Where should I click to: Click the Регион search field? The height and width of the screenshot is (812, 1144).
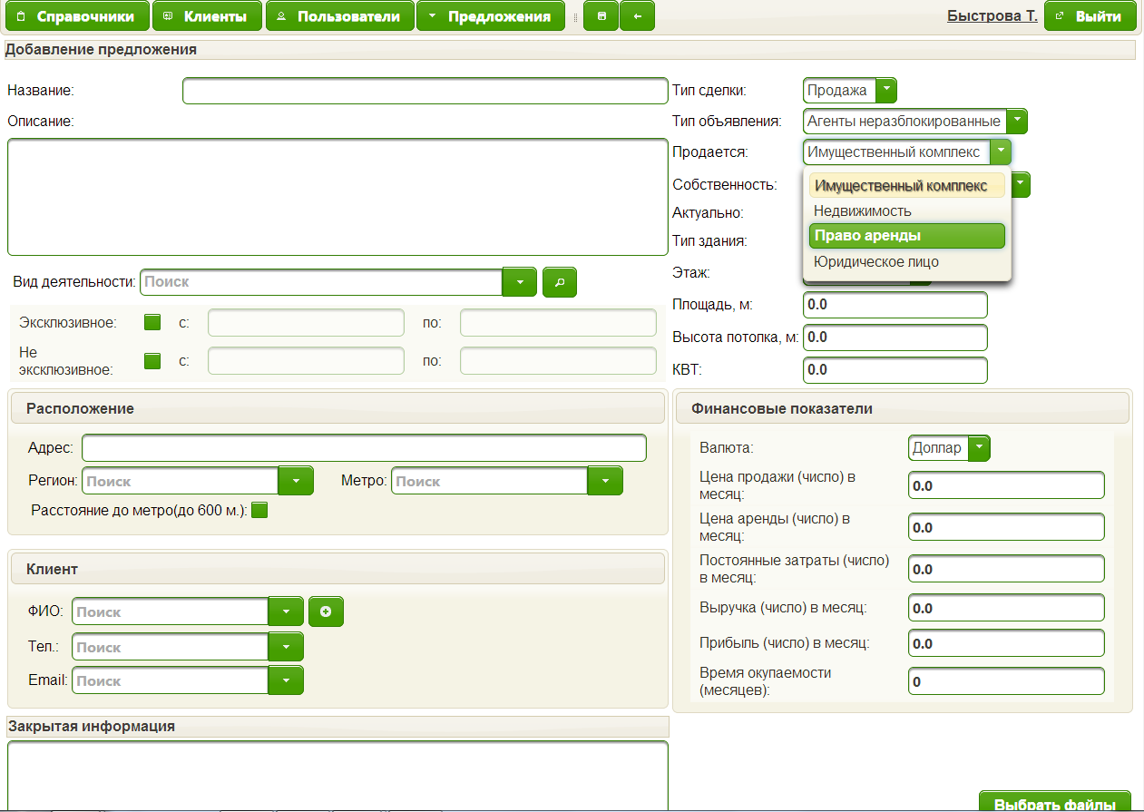click(180, 481)
